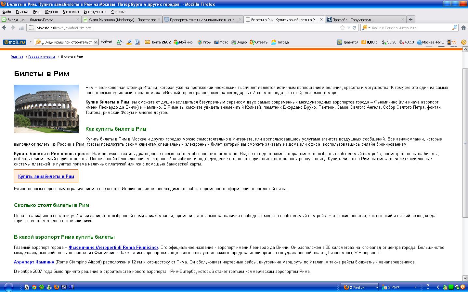Click the search magnifier in the search box
468x292 pixels.
[x=455, y=28]
